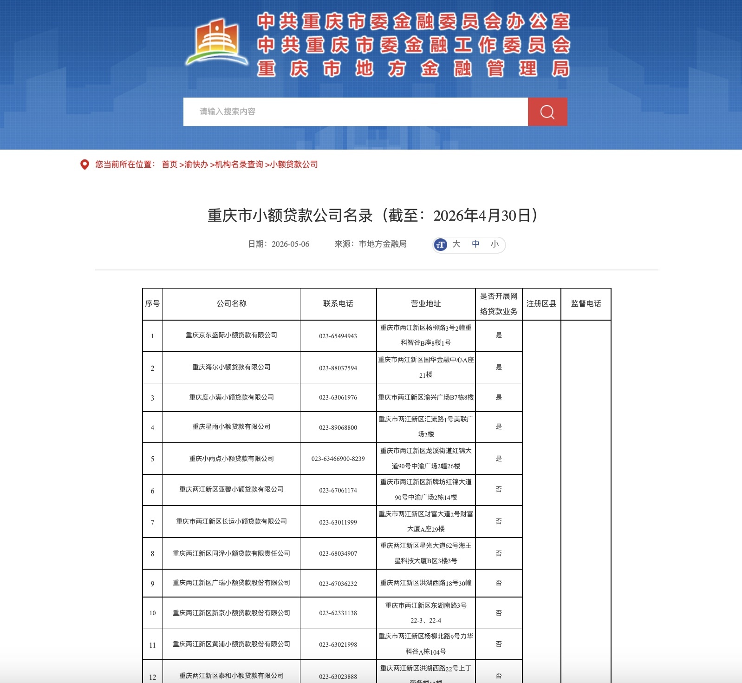Click address 重庆市两江新区渝兴广场B7栋8楼
The width and height of the screenshot is (742, 683).
(426, 398)
